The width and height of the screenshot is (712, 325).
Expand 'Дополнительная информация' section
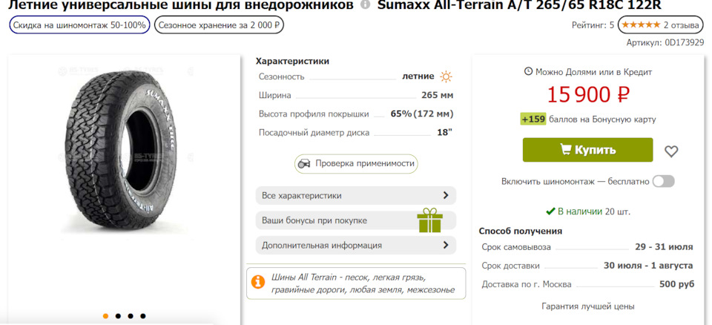coord(355,245)
